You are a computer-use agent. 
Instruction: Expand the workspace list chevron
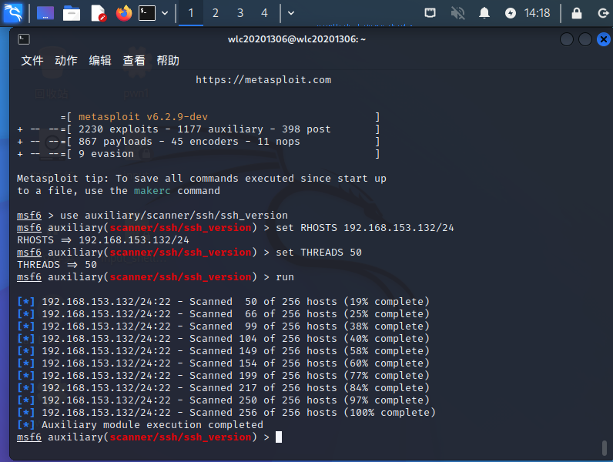click(291, 13)
